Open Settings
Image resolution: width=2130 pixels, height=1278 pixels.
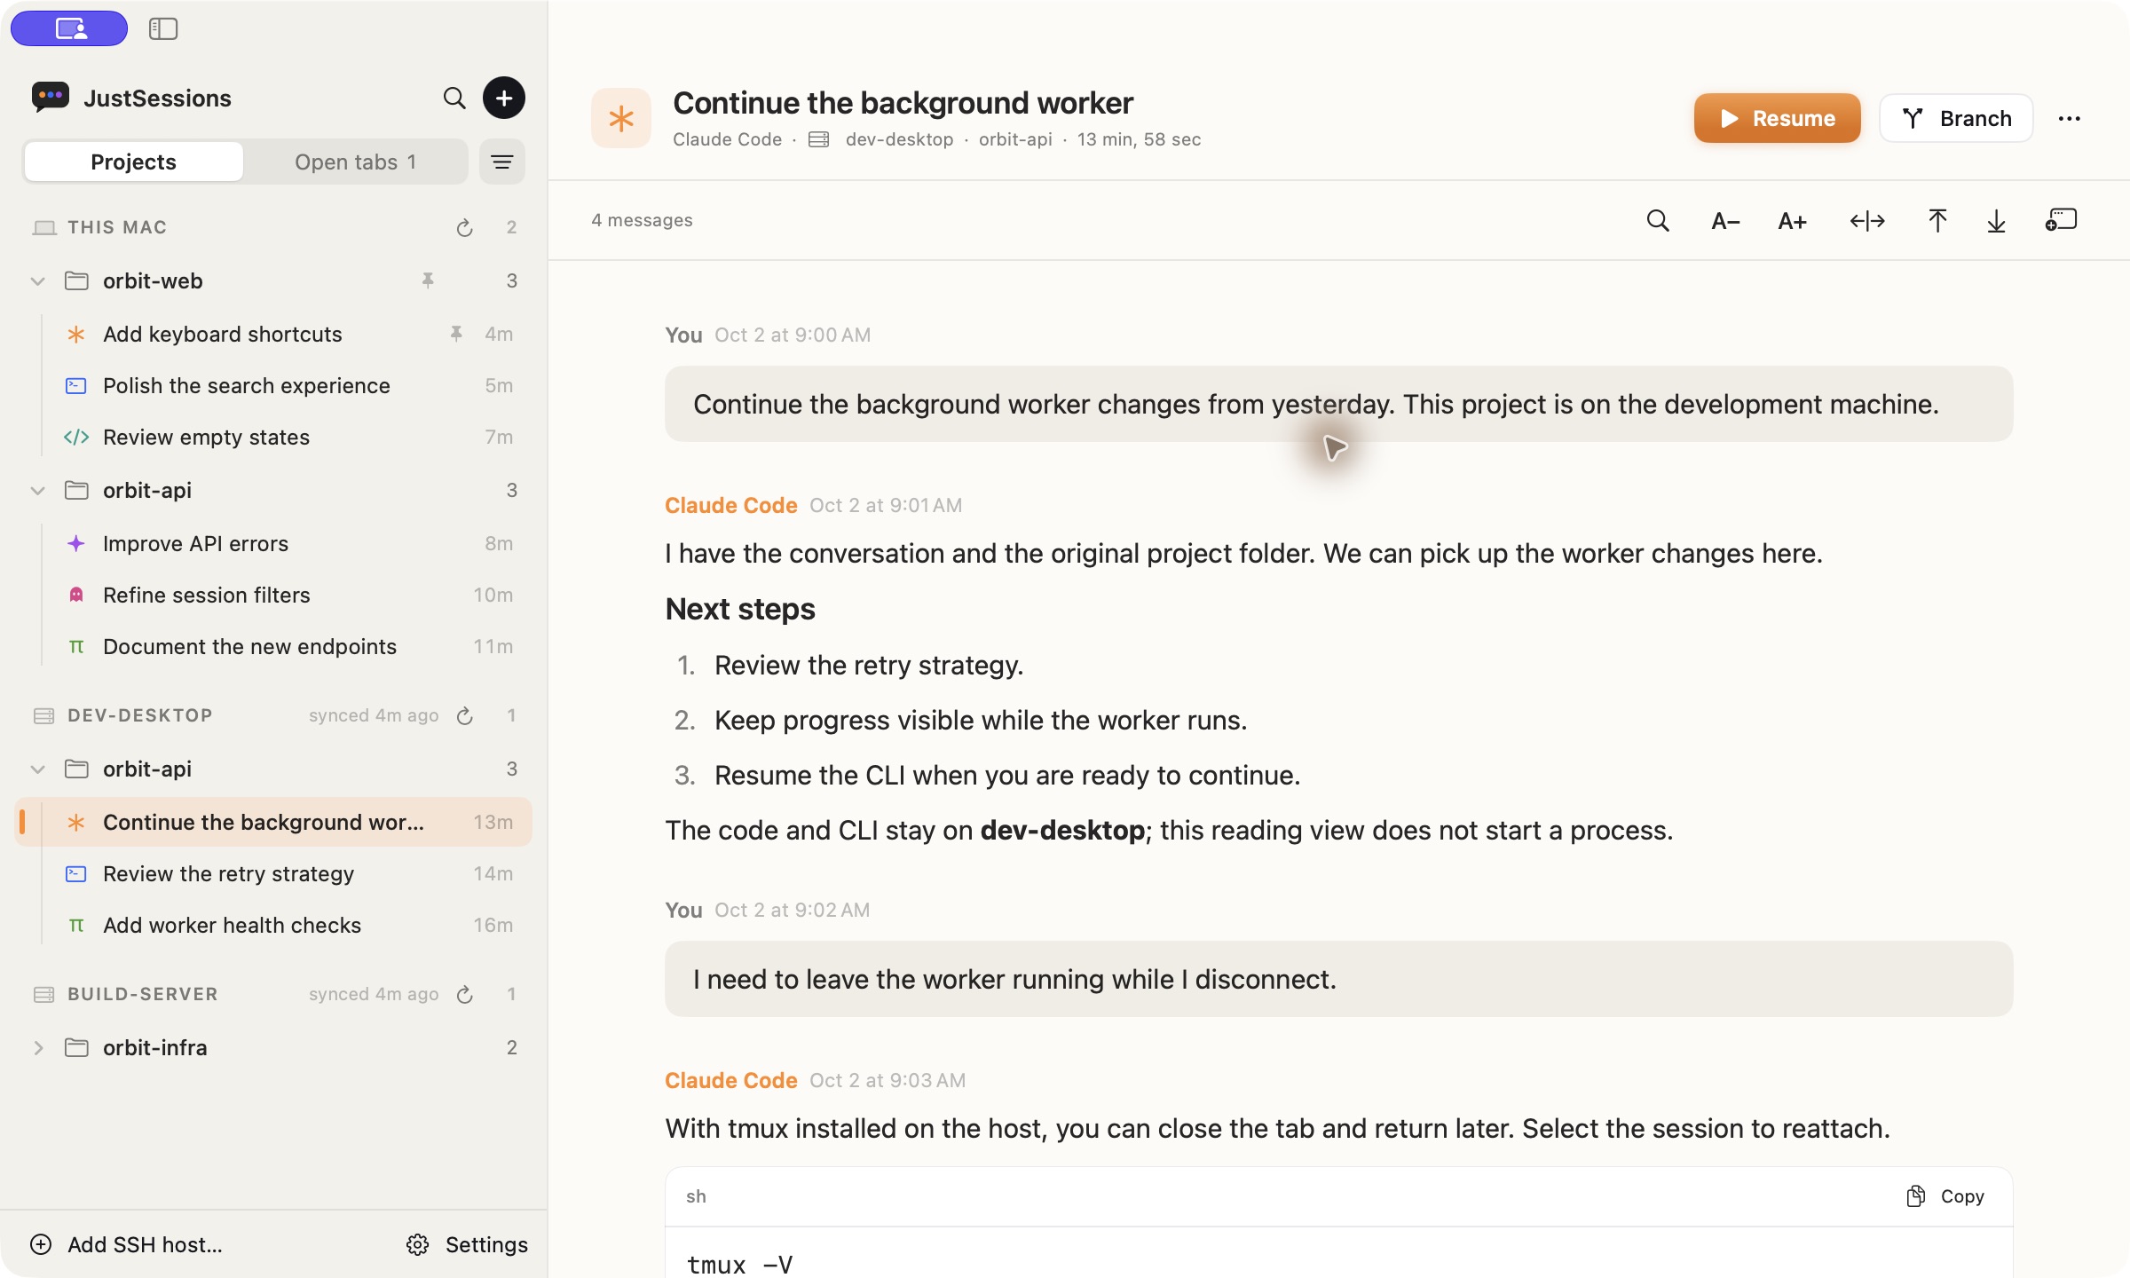point(467,1244)
